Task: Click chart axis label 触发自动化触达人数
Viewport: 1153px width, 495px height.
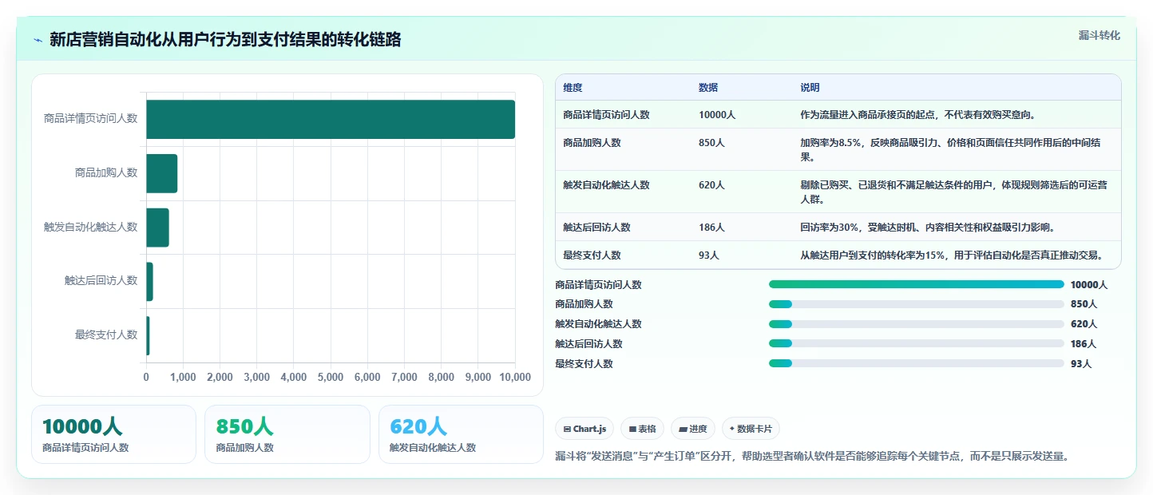Action: (90, 227)
